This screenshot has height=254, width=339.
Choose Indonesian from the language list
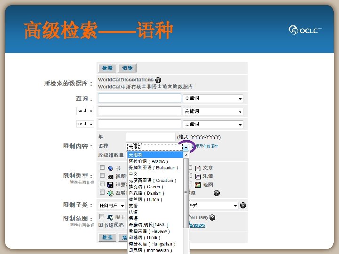155,250
